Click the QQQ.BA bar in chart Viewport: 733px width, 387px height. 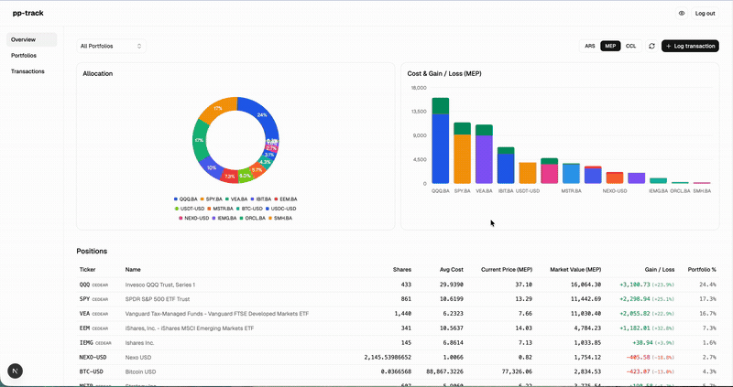point(441,141)
